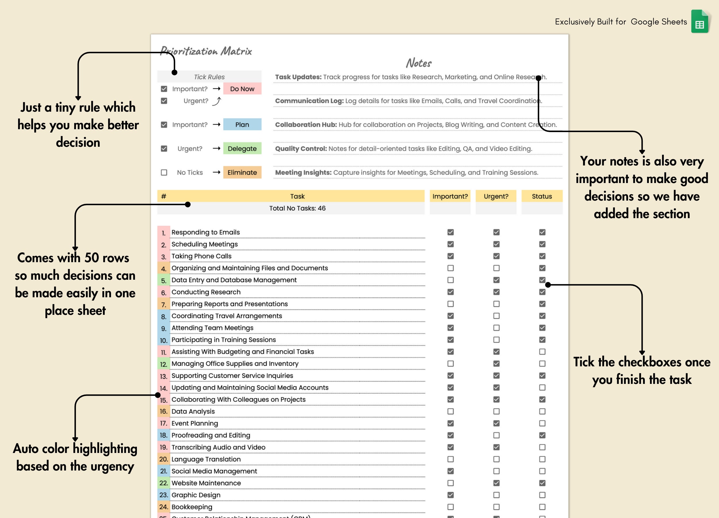Viewport: 719px width, 518px height.
Task: Tick Urgent? for Coordinating Travel Arrangements
Action: click(x=496, y=316)
